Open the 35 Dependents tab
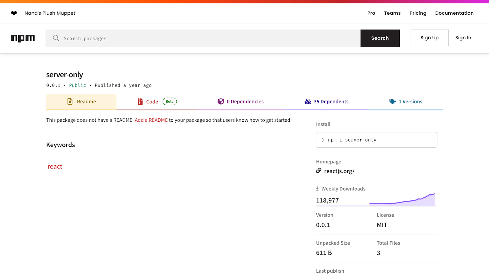 326,102
